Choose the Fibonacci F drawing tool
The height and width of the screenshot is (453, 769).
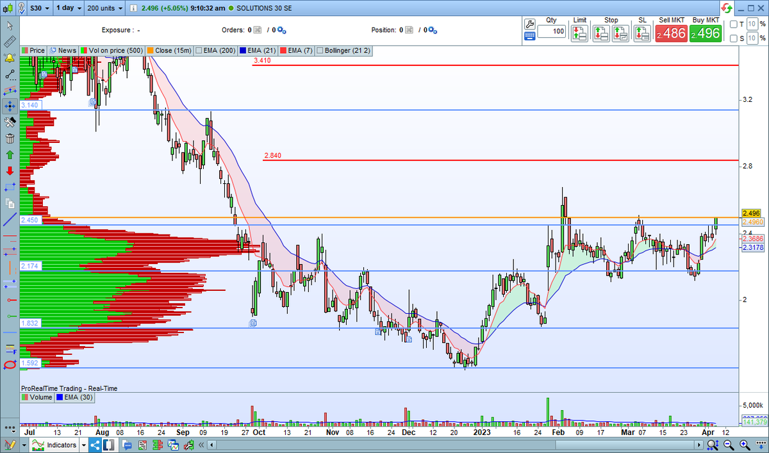(10, 349)
